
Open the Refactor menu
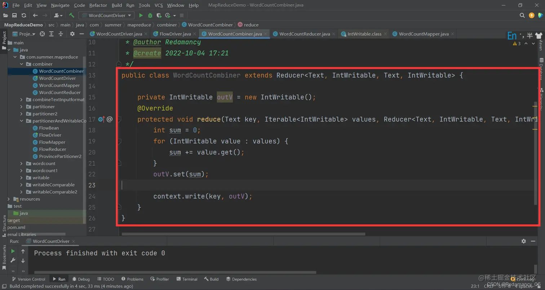pos(98,5)
